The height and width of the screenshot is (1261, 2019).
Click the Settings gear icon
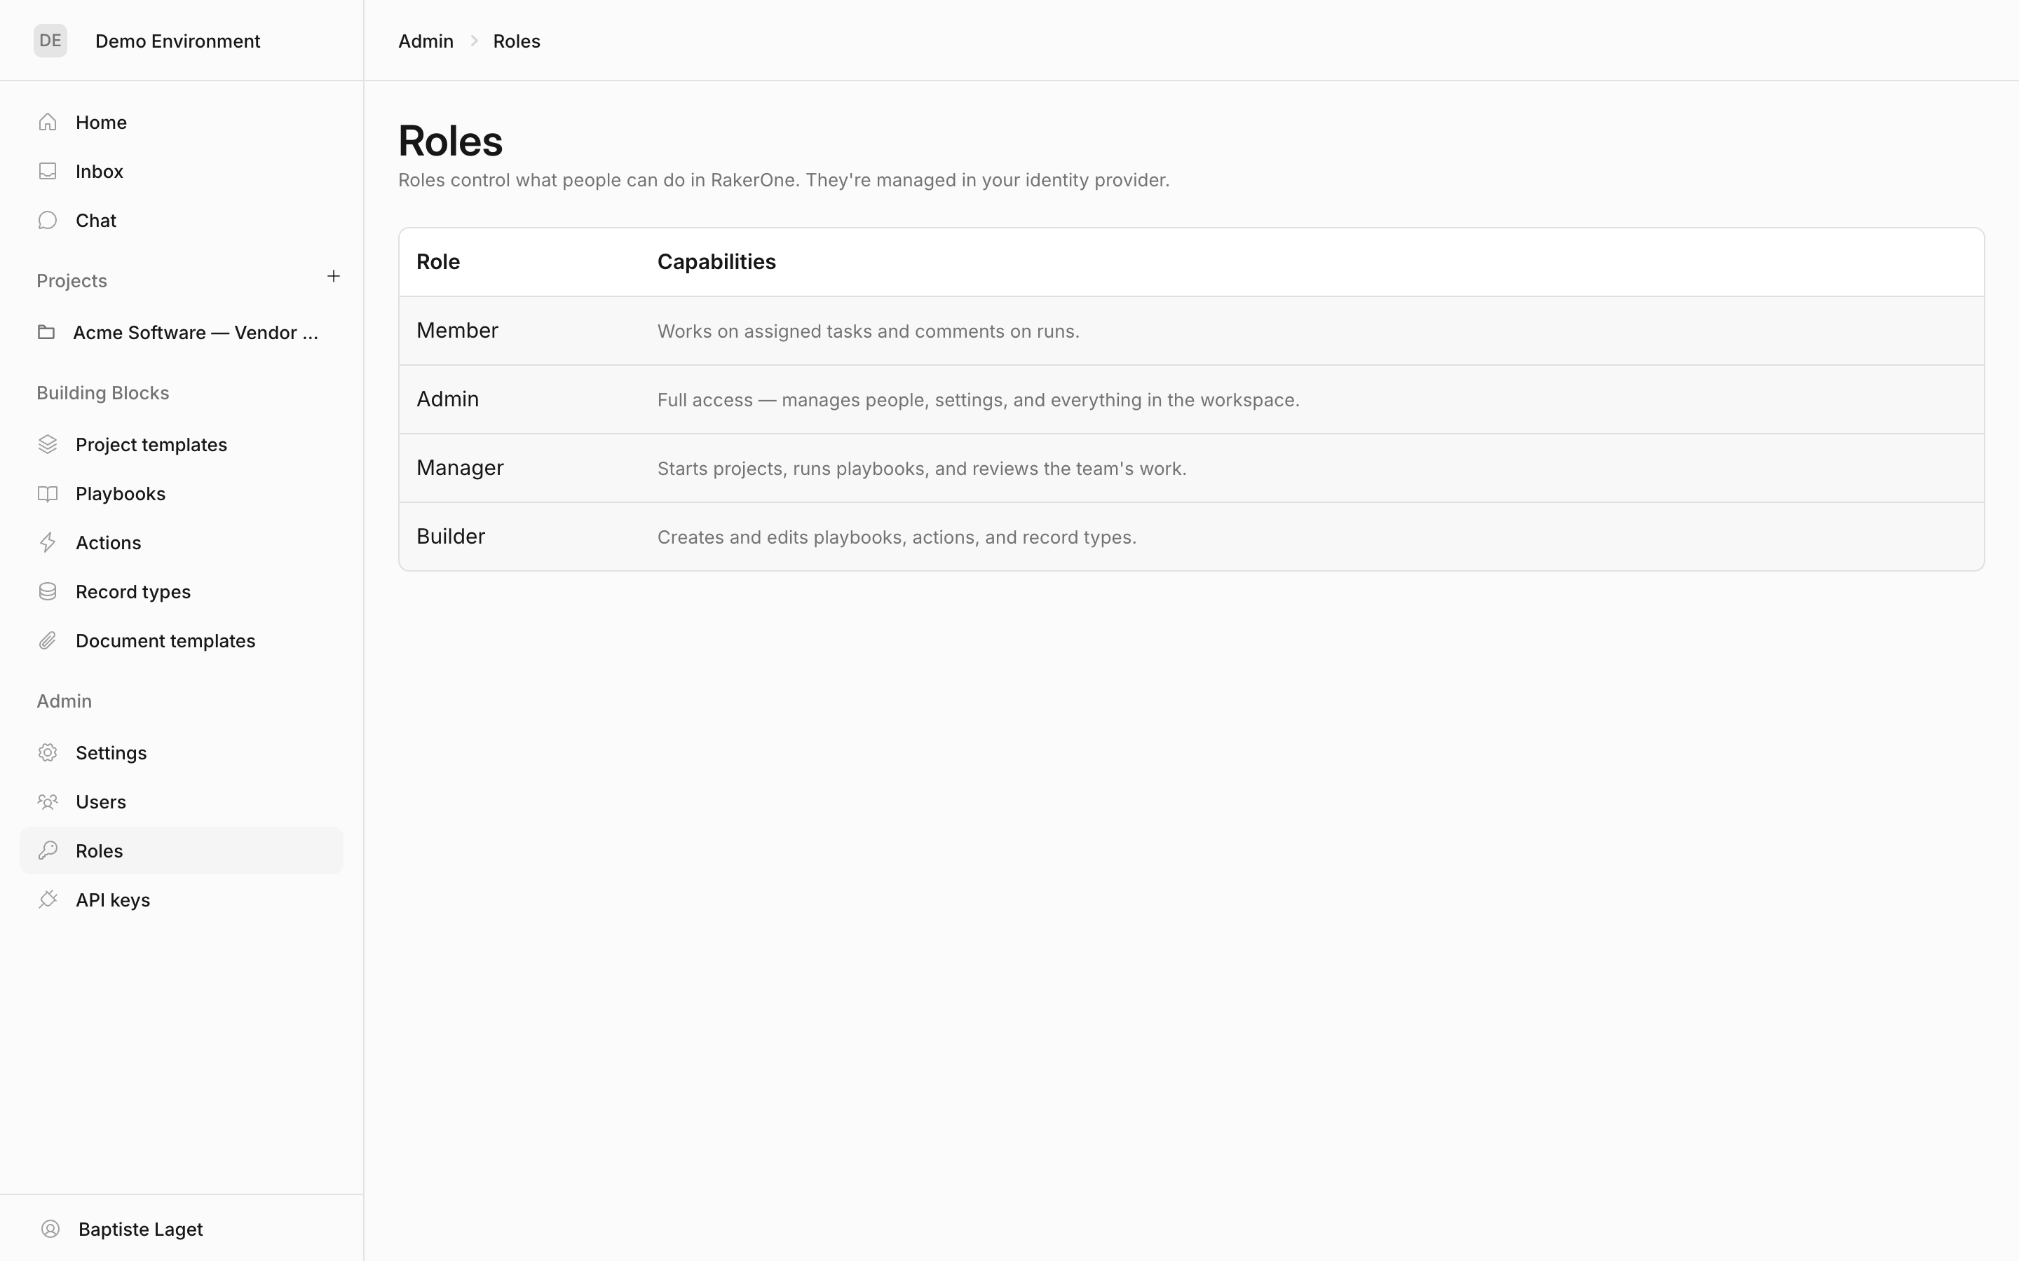click(48, 752)
